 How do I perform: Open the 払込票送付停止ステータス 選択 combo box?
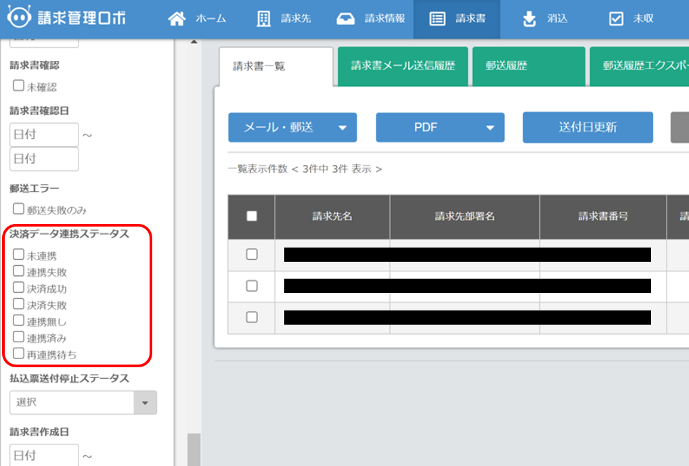point(83,402)
